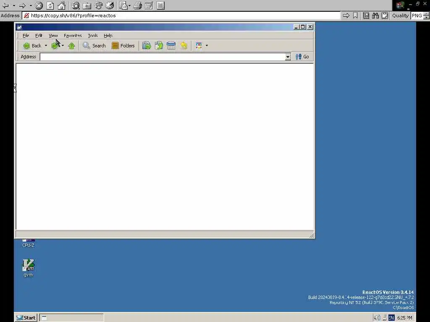This screenshot has width=430, height=322.
Task: Click the Delete icon in Explorer toolbar
Action: click(x=171, y=46)
